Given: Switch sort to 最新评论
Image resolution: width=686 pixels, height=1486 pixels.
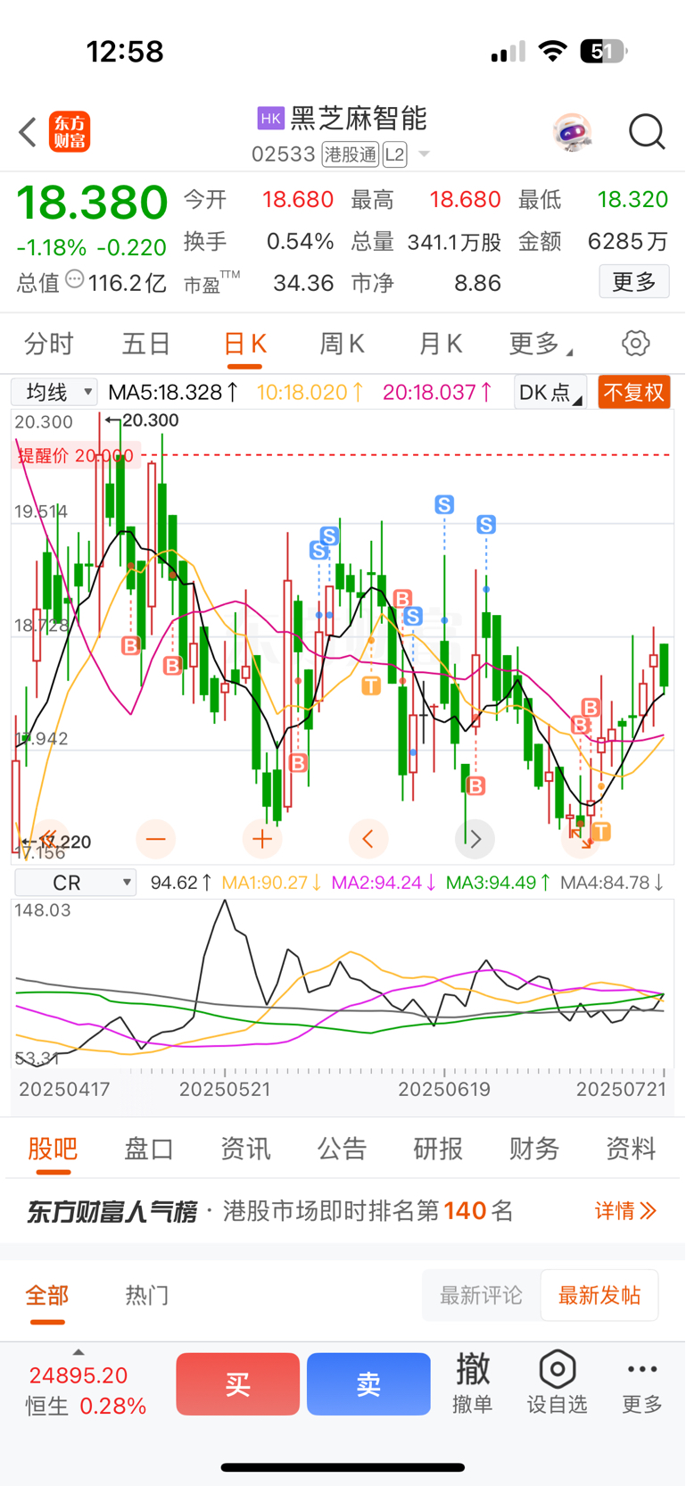Looking at the screenshot, I should (x=481, y=1295).
